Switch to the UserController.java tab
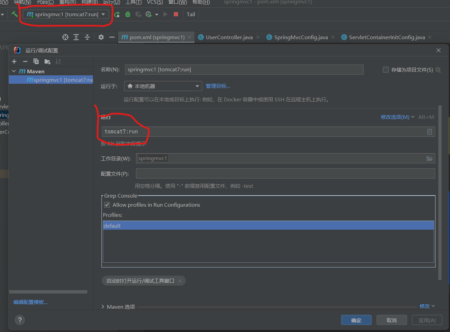 click(x=229, y=37)
